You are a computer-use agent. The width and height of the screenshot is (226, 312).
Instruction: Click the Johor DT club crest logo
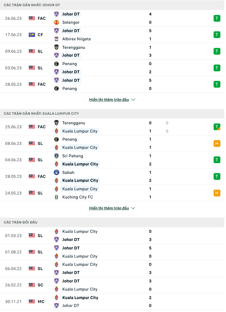tap(56, 14)
